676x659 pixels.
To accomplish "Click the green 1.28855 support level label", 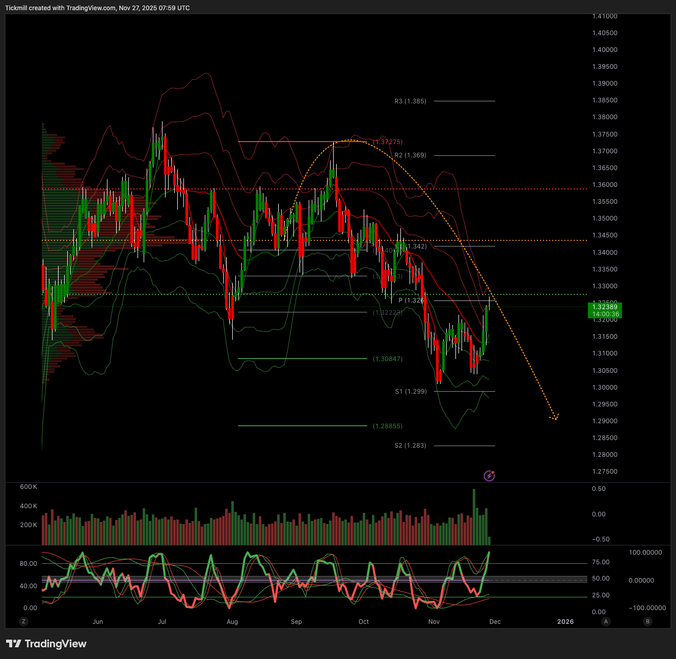I will pos(387,426).
